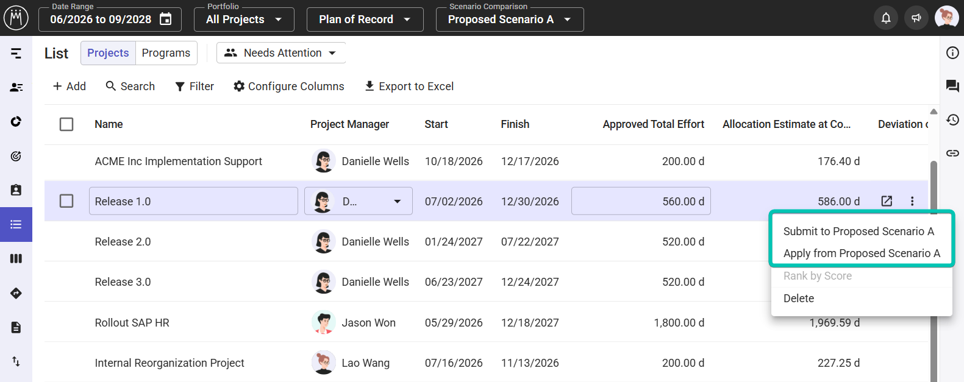The height and width of the screenshot is (382, 964).
Task: Click the link chain icon in right sidebar
Action: coord(952,153)
